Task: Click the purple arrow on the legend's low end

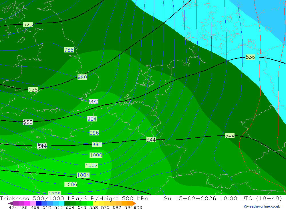Action: (x=10, y=203)
